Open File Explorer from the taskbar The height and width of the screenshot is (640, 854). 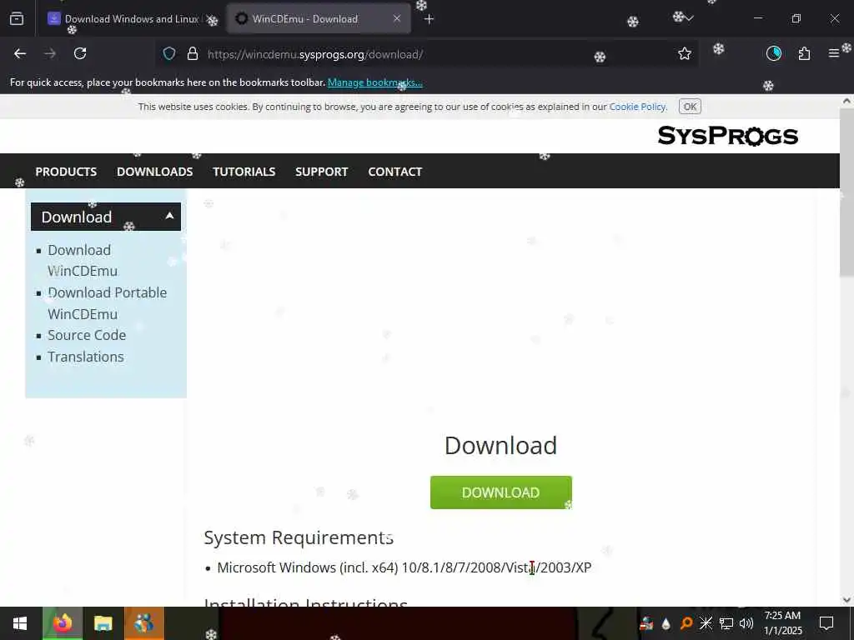pyautogui.click(x=103, y=623)
